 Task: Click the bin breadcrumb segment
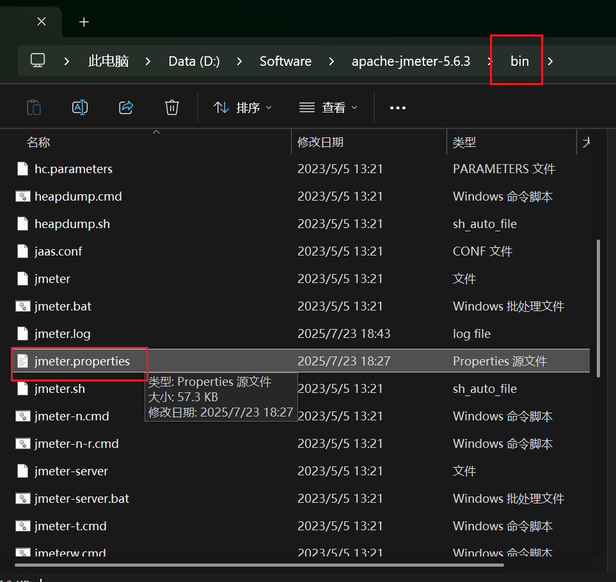(x=519, y=61)
